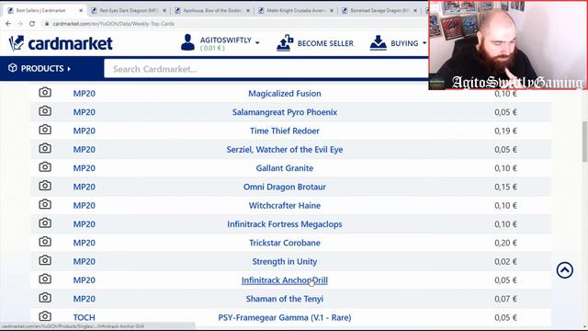The image size is (588, 331).
Task: Open Trickstar Corobane link
Action: (x=285, y=243)
